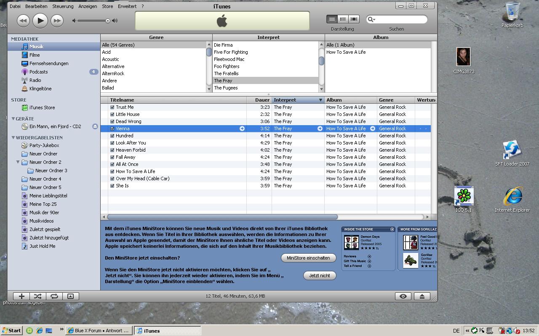Show or hide the artwork viewer
539x336 pixels.
pos(71,296)
